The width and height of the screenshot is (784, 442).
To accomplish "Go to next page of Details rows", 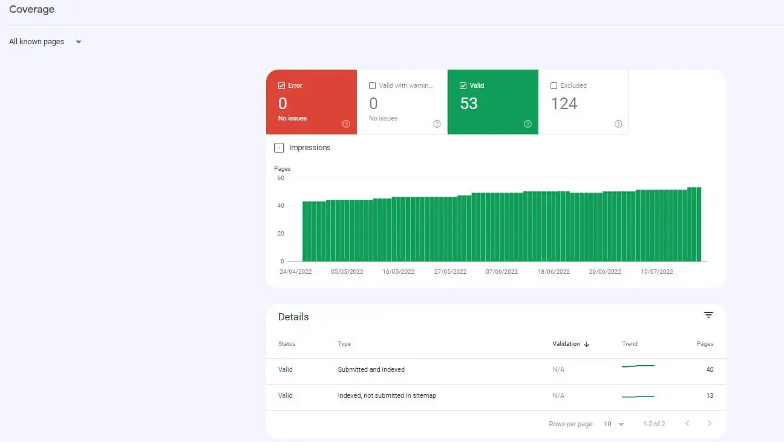I will pos(710,424).
